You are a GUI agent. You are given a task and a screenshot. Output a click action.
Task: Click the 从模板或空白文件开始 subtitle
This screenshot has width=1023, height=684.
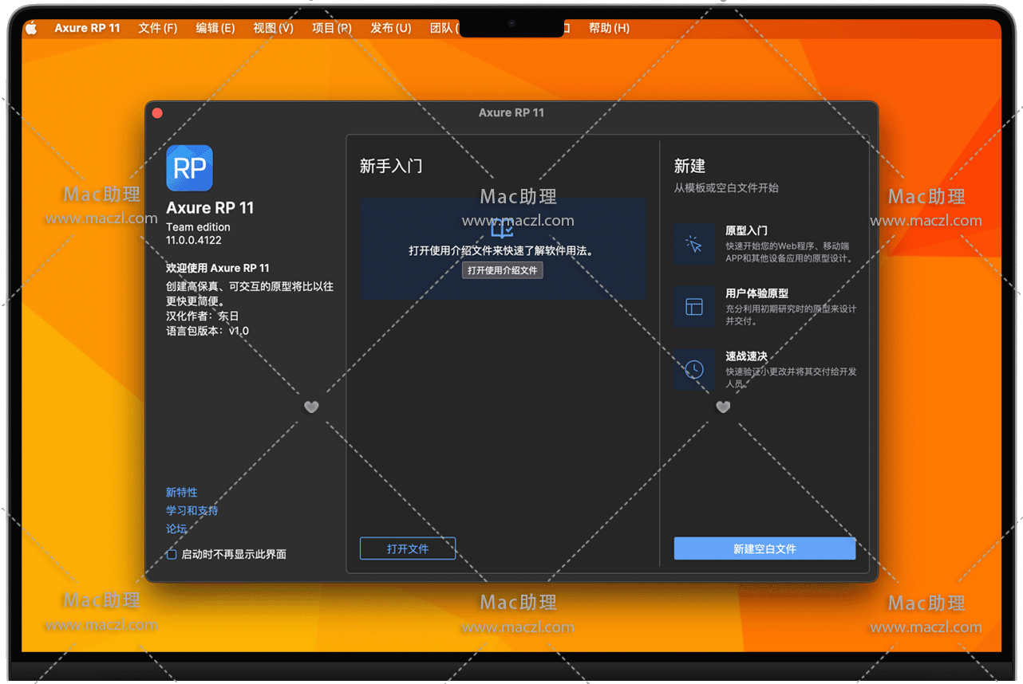726,188
